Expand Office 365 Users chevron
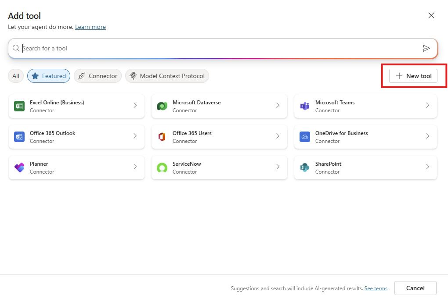Viewport: 448px width, 299px height. (x=278, y=136)
